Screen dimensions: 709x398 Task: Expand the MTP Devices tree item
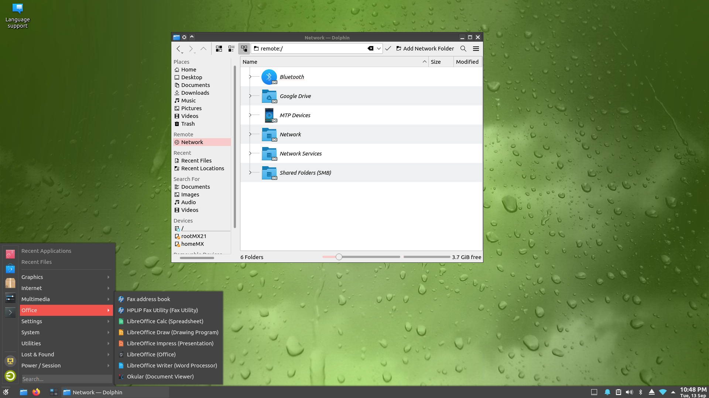250,115
